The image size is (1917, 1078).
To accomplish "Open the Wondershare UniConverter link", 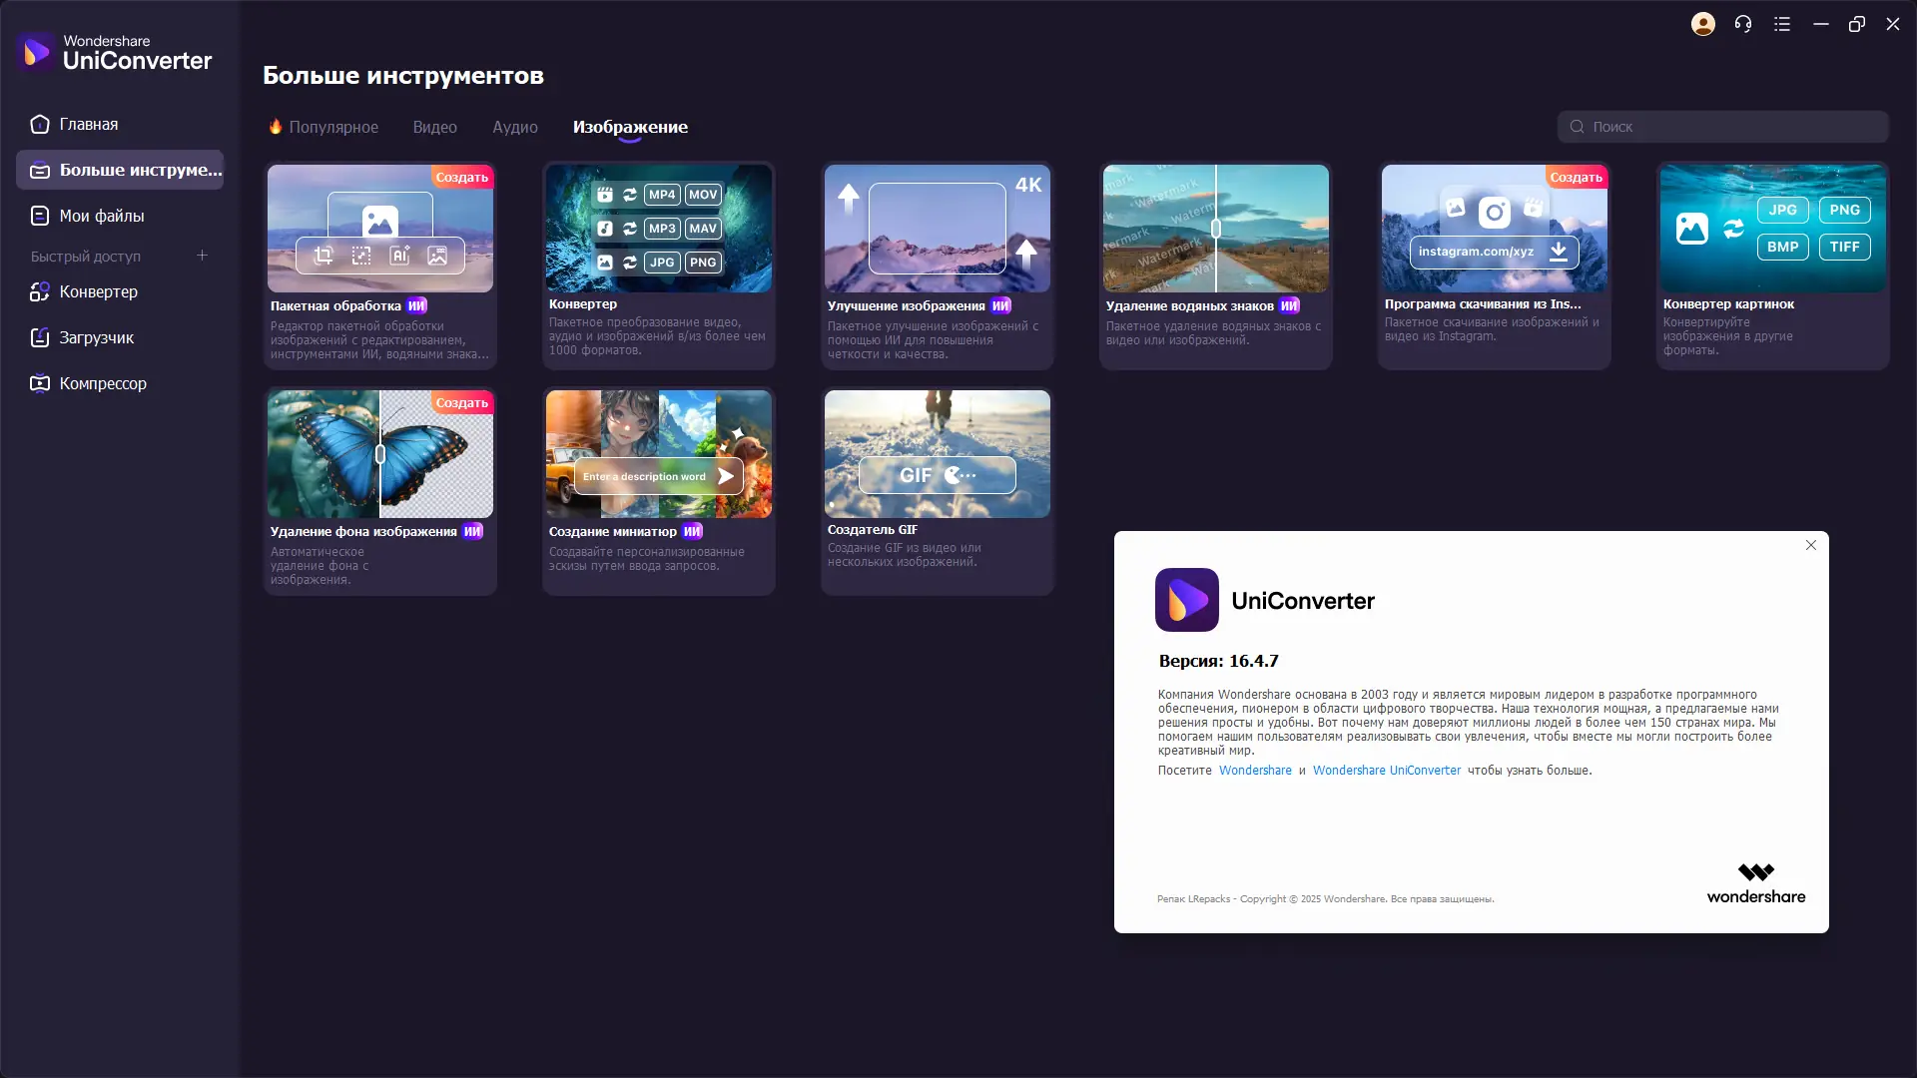I will click(x=1386, y=771).
